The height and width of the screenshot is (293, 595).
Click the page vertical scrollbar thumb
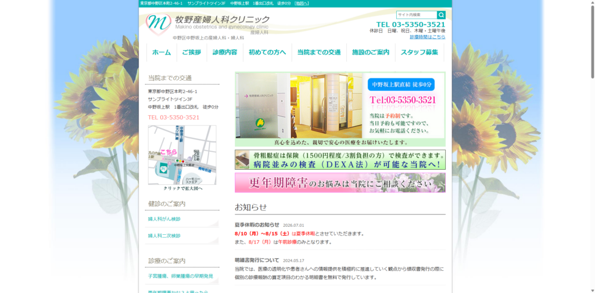coord(592,41)
